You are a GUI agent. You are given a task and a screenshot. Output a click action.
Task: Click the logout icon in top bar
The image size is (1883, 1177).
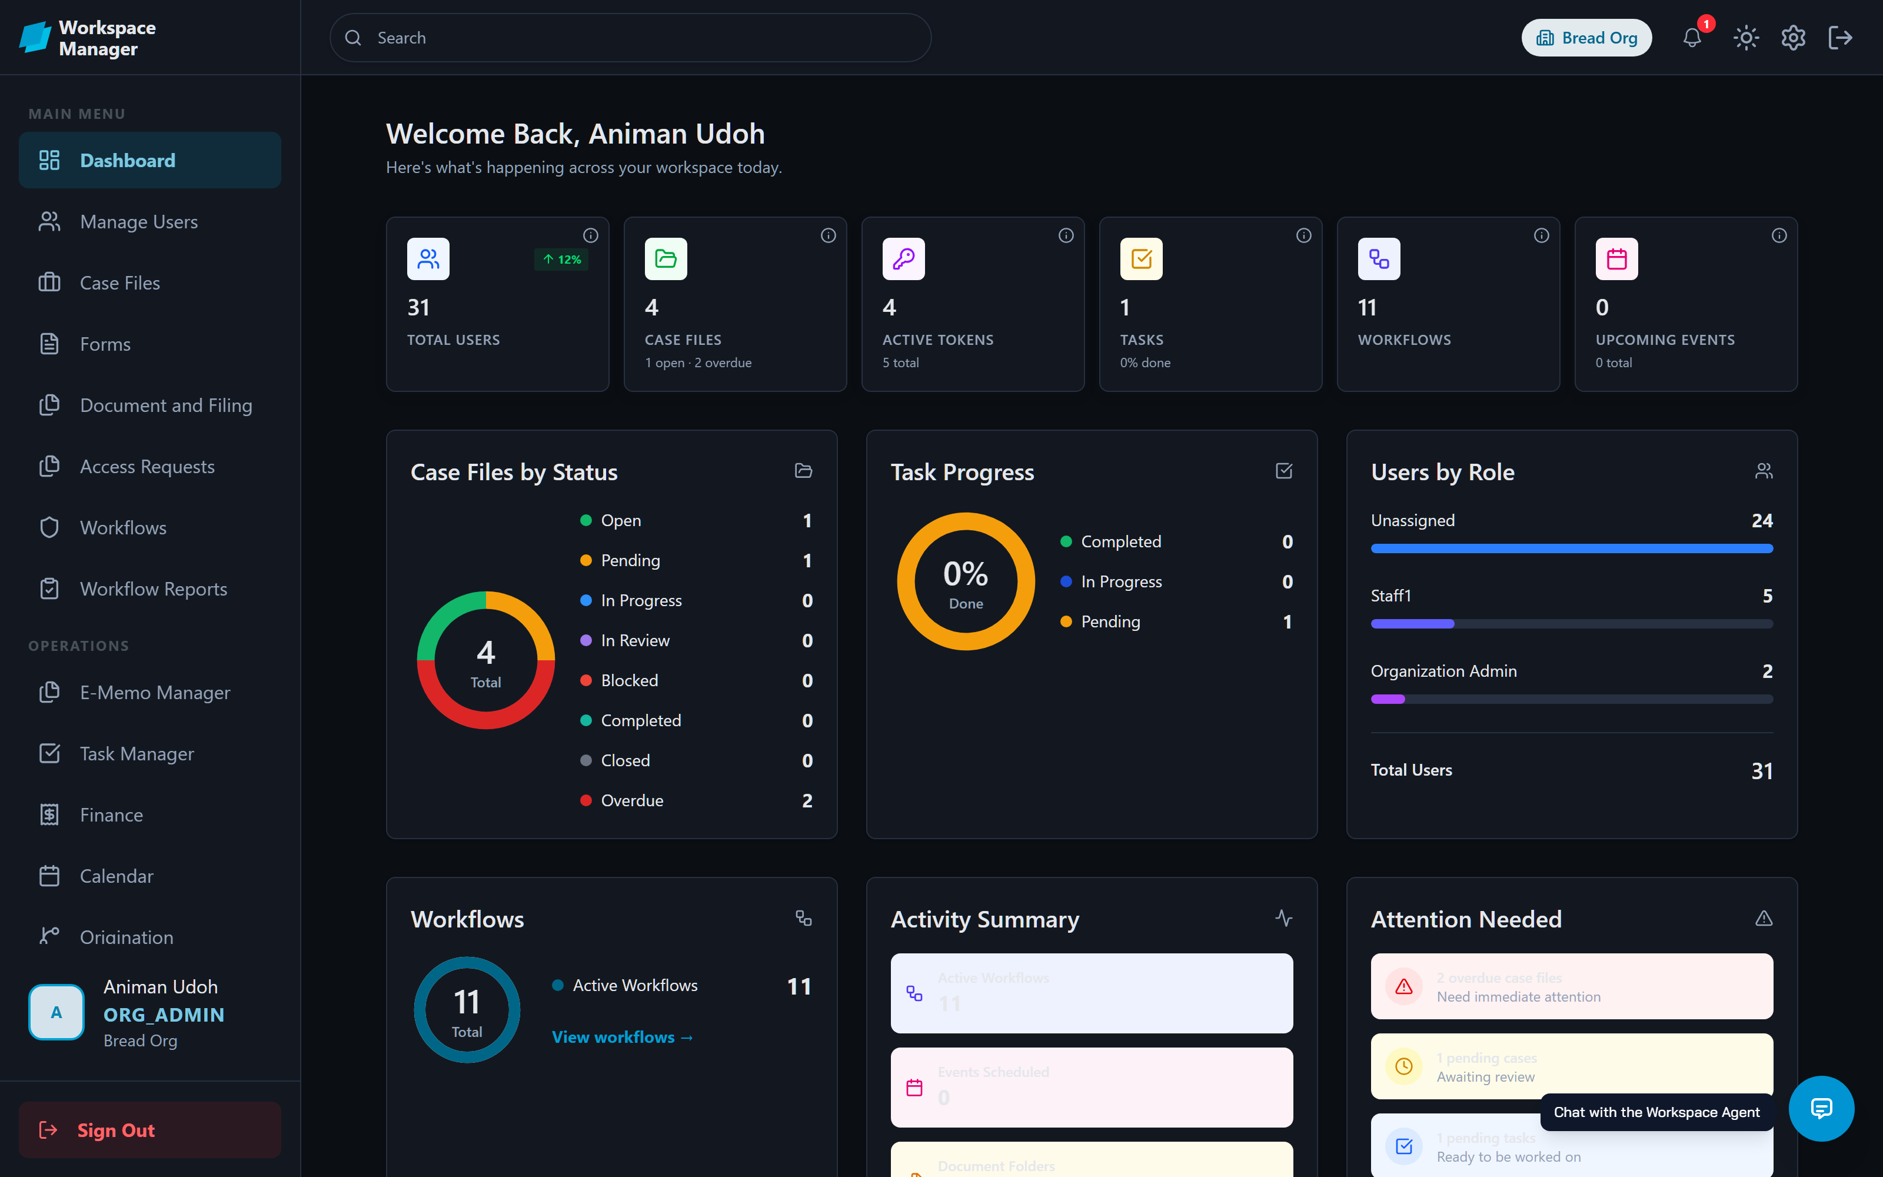(x=1839, y=37)
